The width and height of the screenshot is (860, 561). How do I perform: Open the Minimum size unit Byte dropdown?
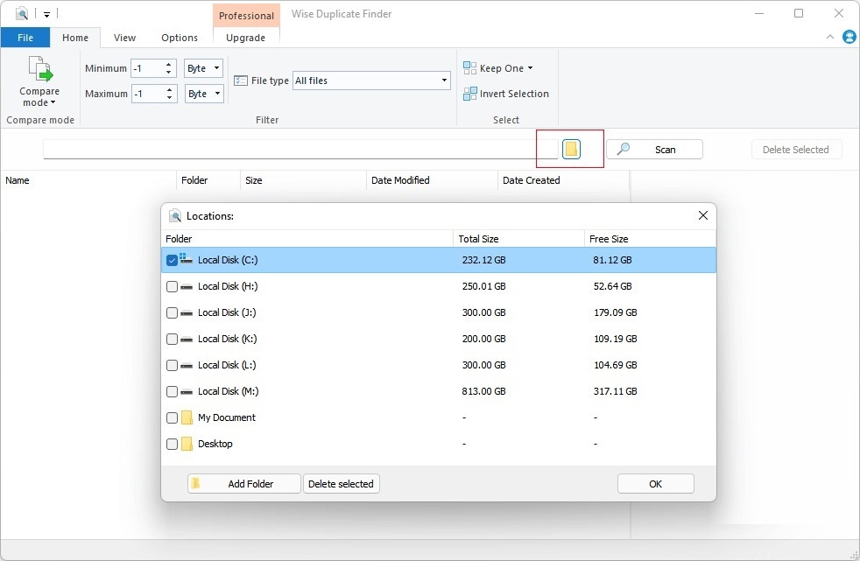coord(204,68)
